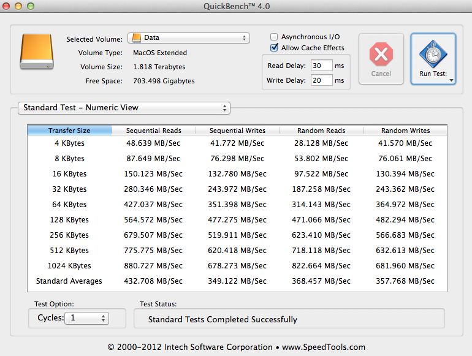The height and width of the screenshot is (356, 472).
Task: Click the 87.649 MB/Sec value
Action: (153, 159)
